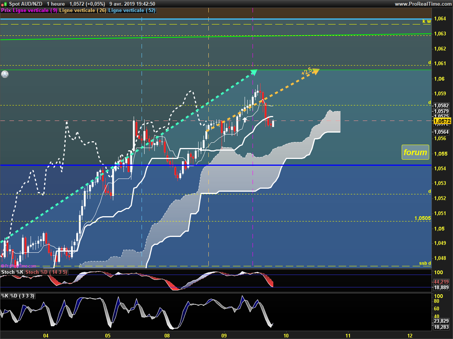Select the %D (3 3 3) label
453x339 pixels.
tap(22, 296)
